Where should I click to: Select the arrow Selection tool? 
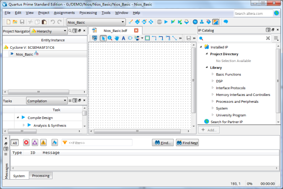[x=103, y=38]
